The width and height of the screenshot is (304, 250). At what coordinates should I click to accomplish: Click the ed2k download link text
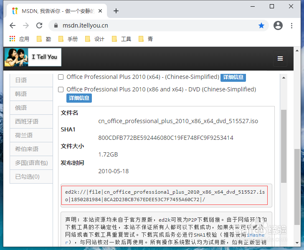165,196
